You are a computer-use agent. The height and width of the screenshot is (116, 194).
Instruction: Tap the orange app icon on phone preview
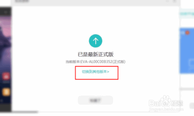6,92
